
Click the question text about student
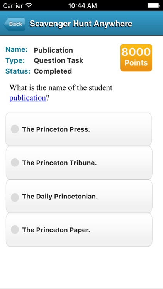[x=61, y=93]
